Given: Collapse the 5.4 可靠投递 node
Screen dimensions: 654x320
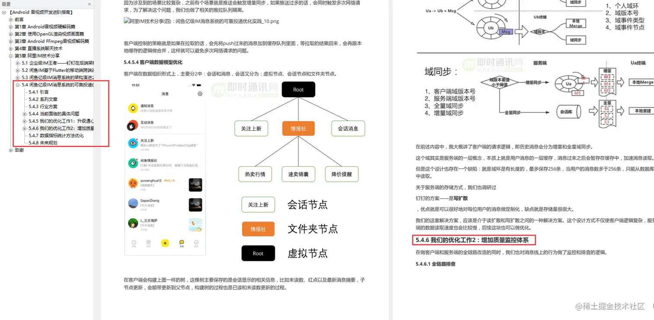Looking at the screenshot, I should click(x=18, y=85).
